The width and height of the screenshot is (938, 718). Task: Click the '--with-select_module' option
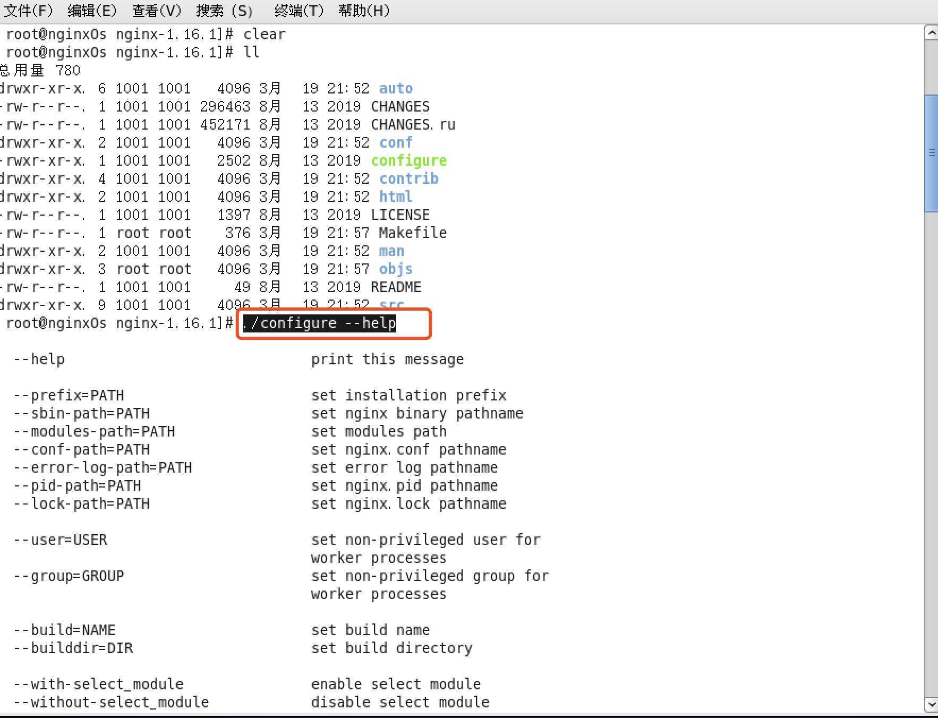coord(99,685)
